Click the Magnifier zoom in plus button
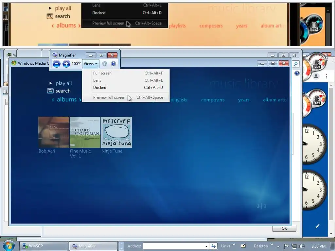 [x=66, y=64]
